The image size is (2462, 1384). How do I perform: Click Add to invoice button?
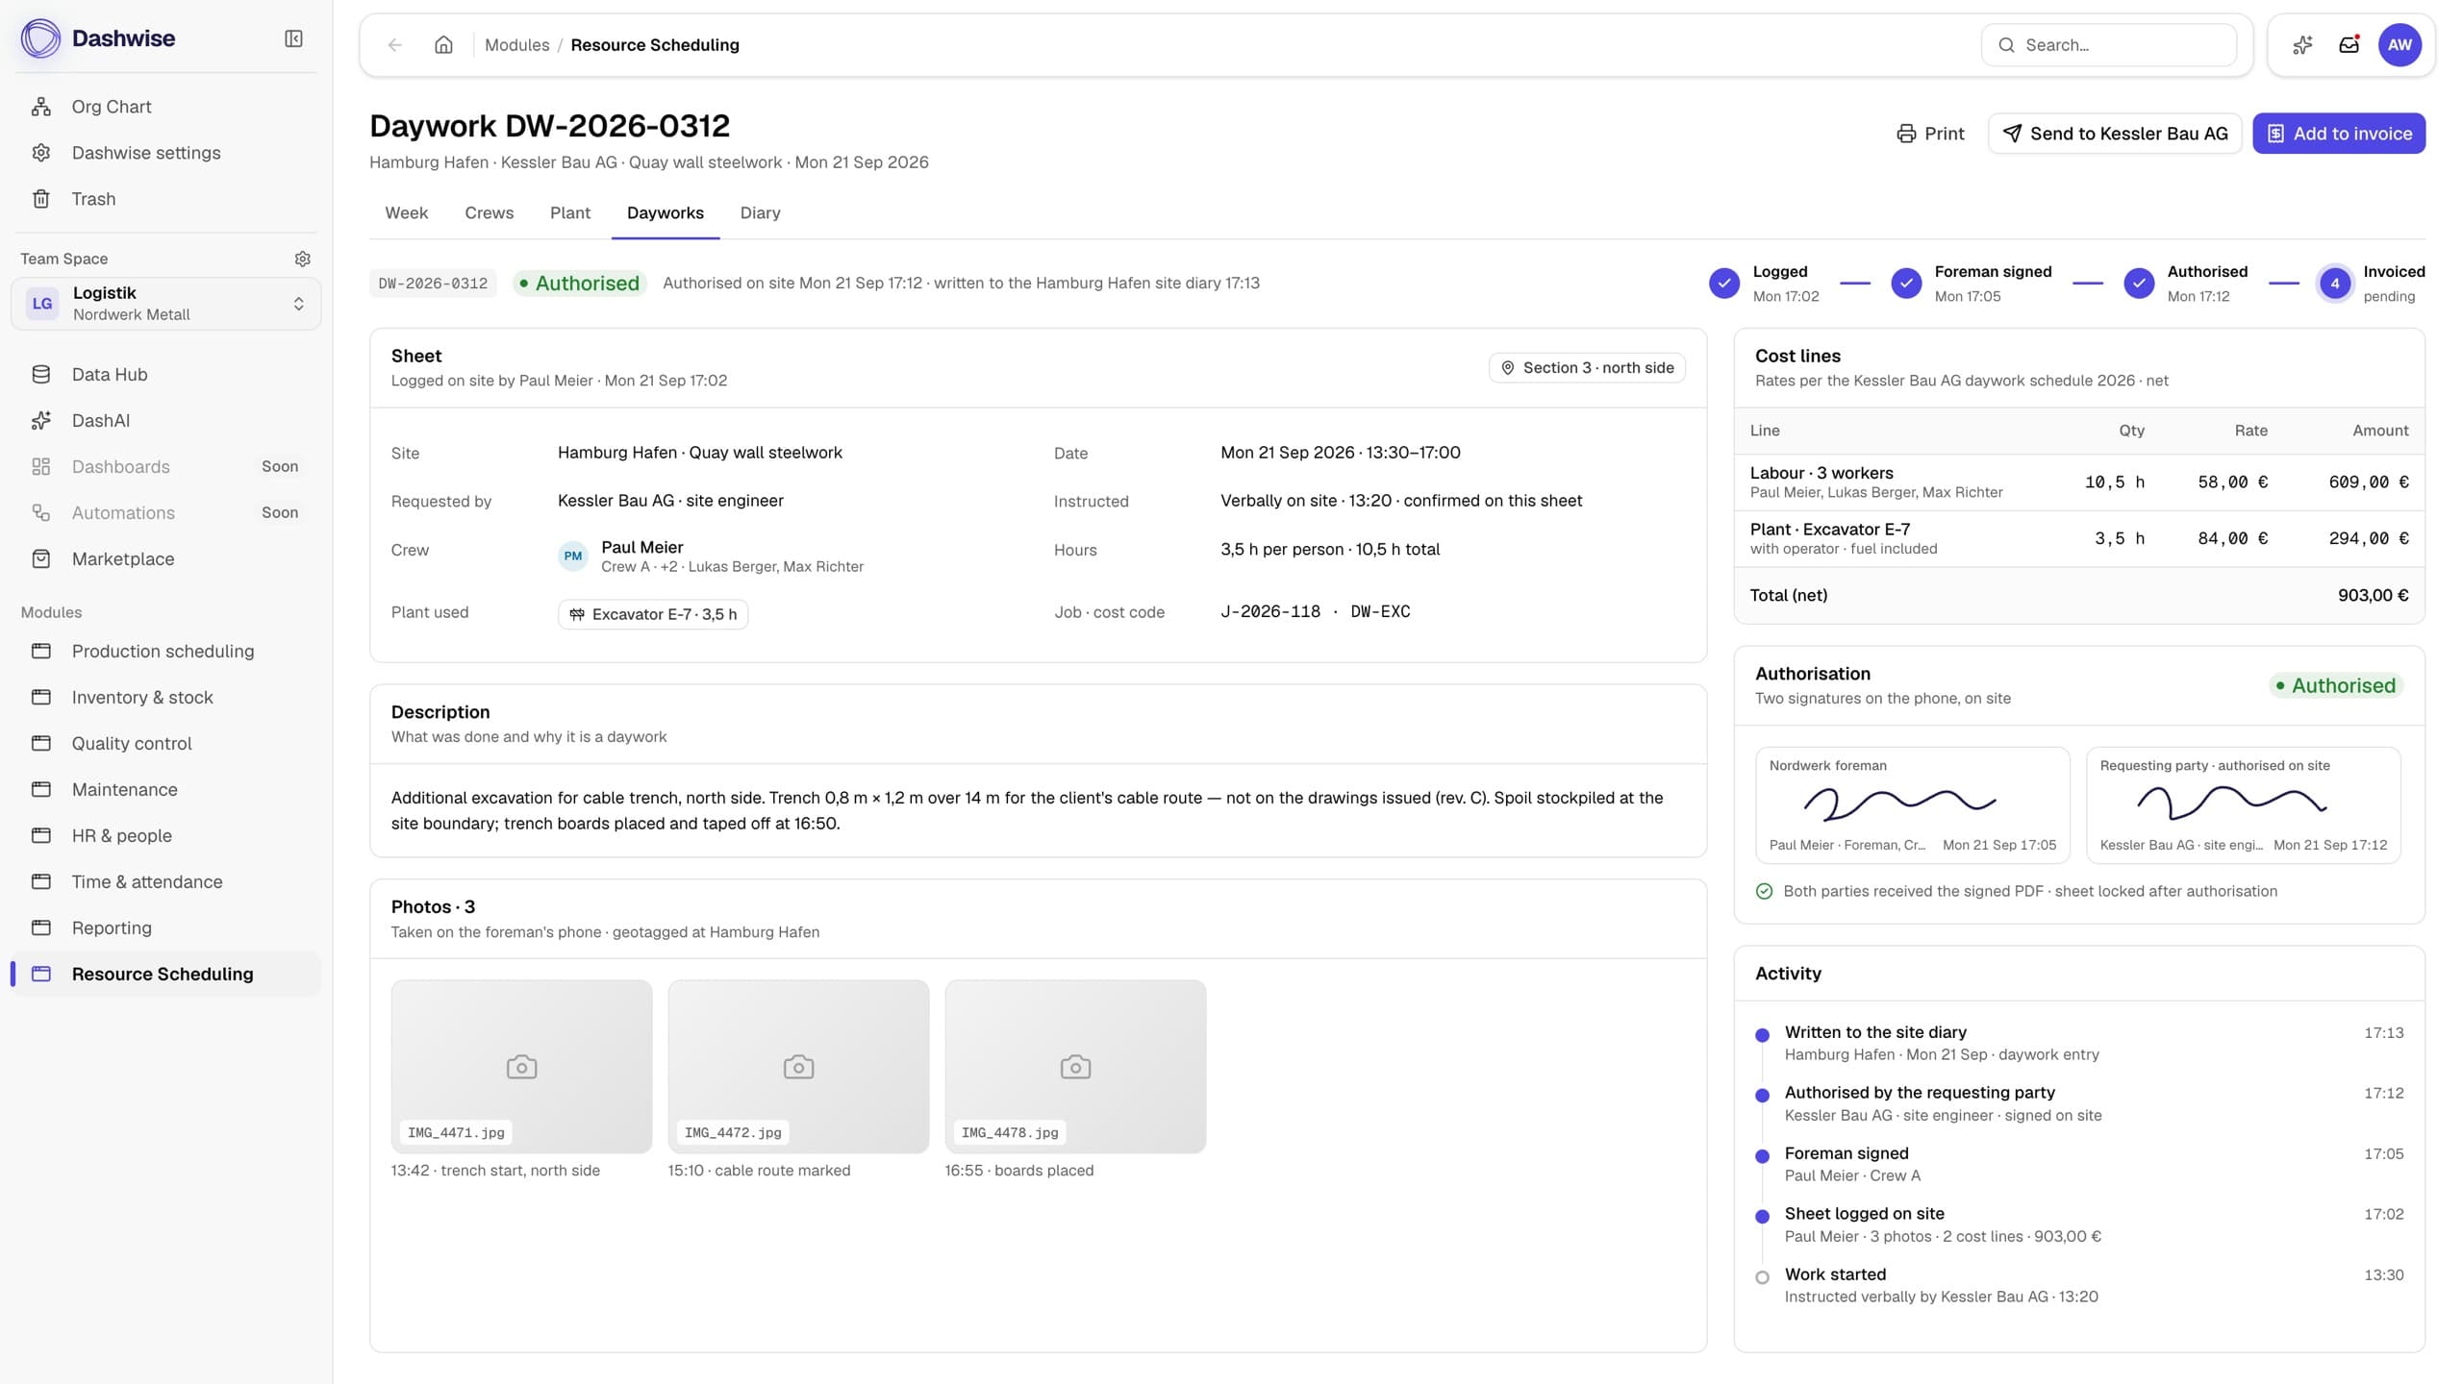coord(2338,134)
